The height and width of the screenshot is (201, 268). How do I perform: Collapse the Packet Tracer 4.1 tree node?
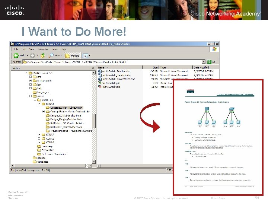26,73
